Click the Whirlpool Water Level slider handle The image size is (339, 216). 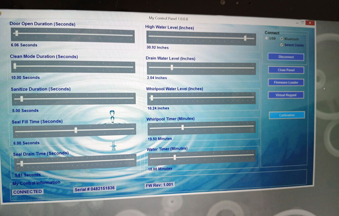152,98
